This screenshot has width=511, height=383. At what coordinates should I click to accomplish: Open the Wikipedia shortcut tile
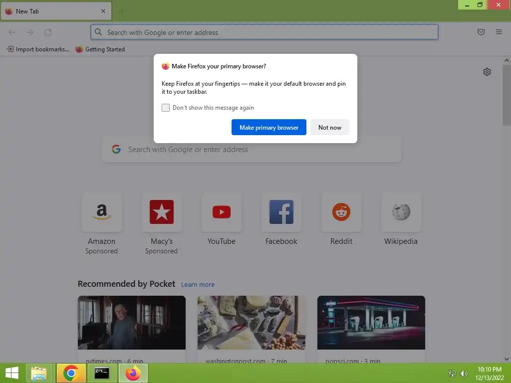(401, 212)
